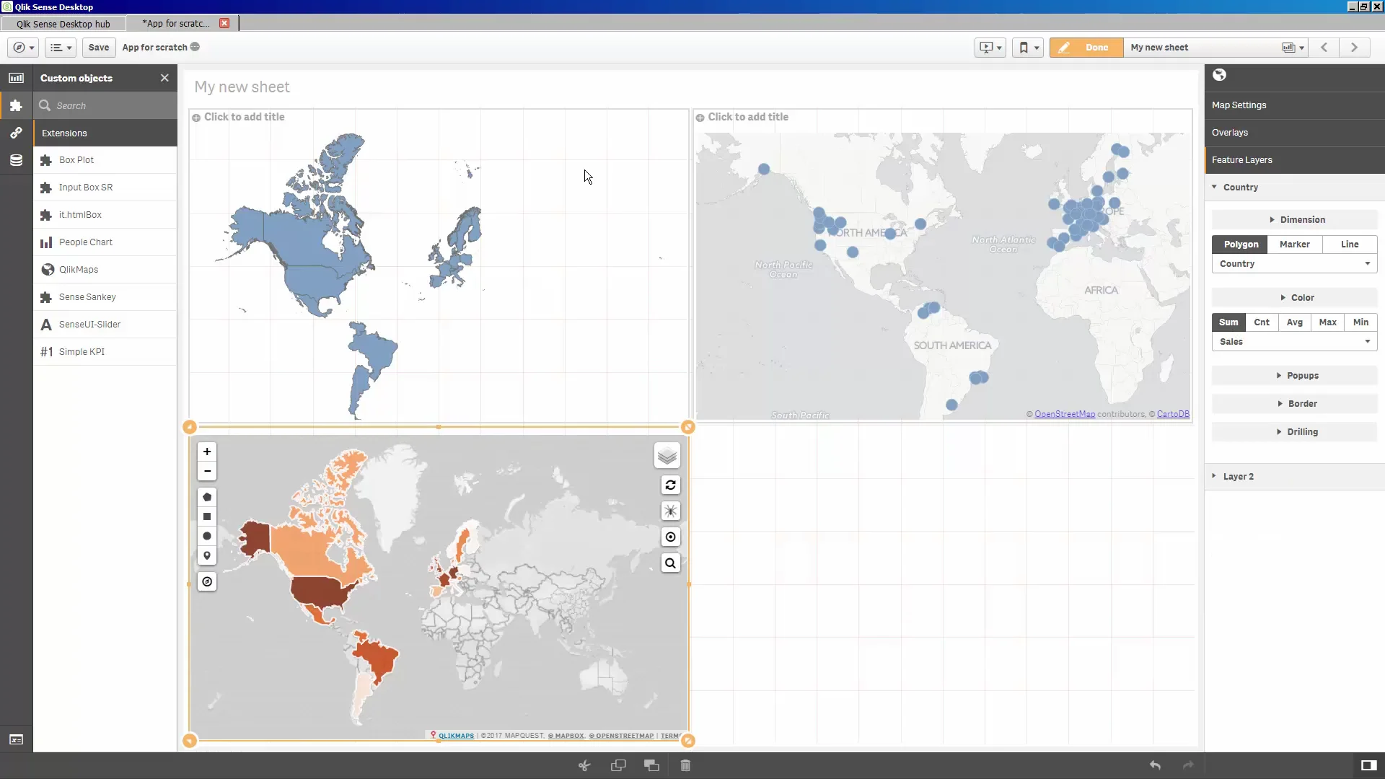Open the map search magnifier tool
The width and height of the screenshot is (1385, 779).
pos(670,563)
